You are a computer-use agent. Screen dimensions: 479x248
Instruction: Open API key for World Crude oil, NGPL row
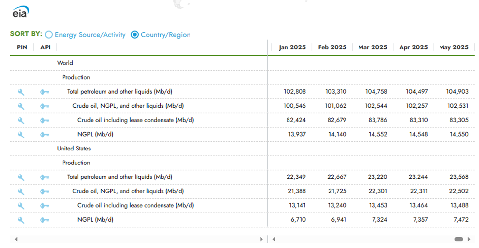click(45, 106)
